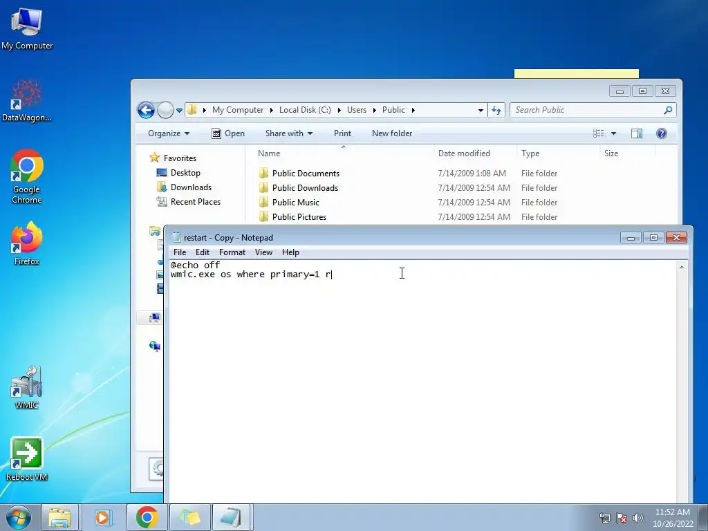Click New folder in Explorer toolbar
Screen dimensions: 708x531
pyautogui.click(x=392, y=133)
